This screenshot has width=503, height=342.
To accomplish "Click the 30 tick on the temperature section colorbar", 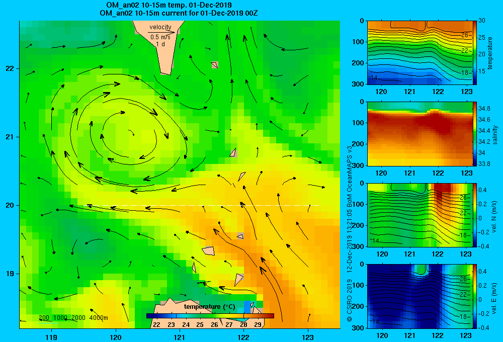I will click(x=482, y=21).
